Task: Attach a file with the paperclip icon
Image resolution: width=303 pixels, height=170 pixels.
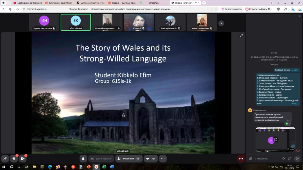Action: [251, 159]
